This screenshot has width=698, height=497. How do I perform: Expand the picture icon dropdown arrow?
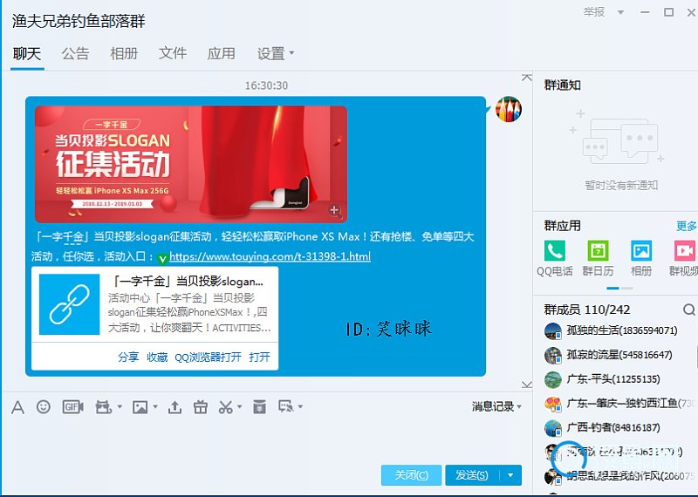155,406
